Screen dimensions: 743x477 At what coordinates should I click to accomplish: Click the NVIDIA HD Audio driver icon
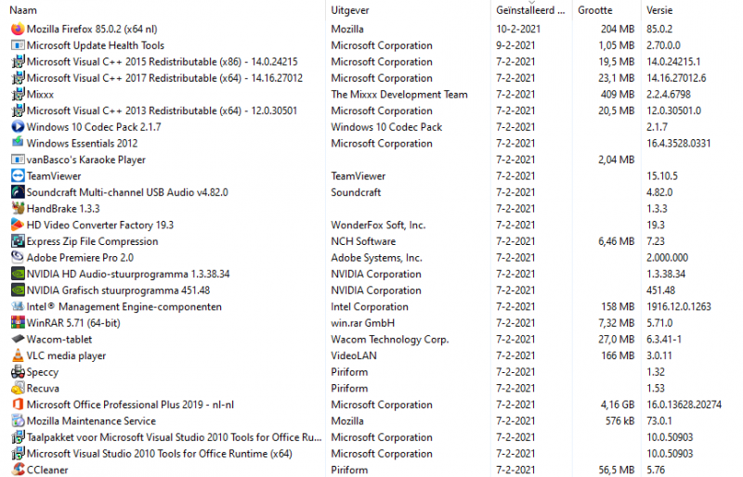18,274
